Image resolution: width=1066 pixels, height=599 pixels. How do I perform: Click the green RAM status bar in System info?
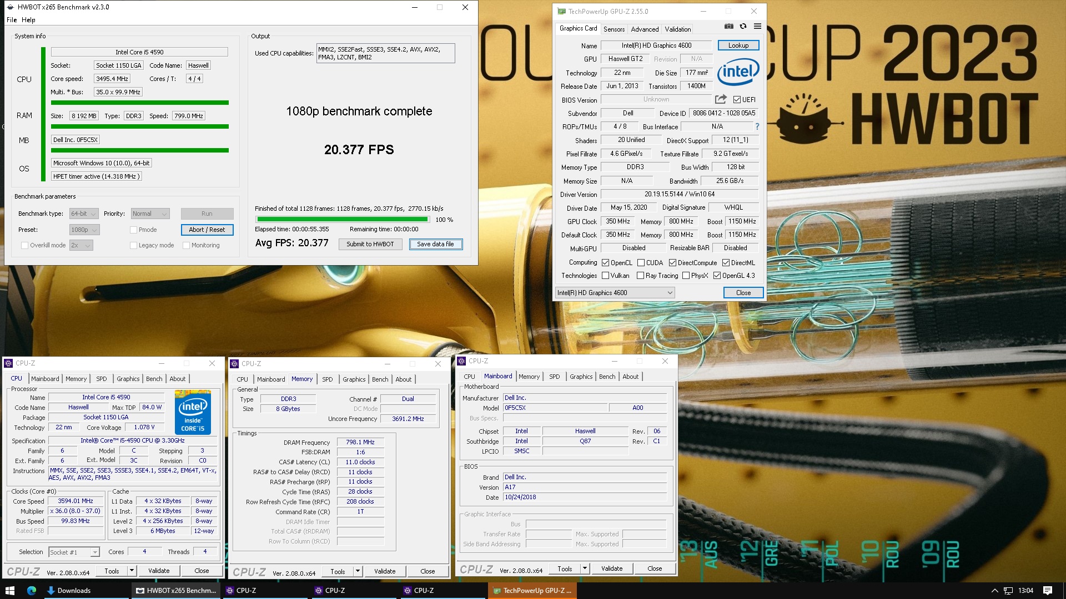140,126
